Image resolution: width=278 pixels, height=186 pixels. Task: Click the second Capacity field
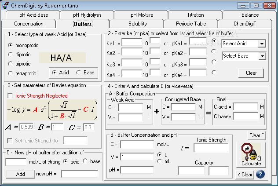click(219, 171)
